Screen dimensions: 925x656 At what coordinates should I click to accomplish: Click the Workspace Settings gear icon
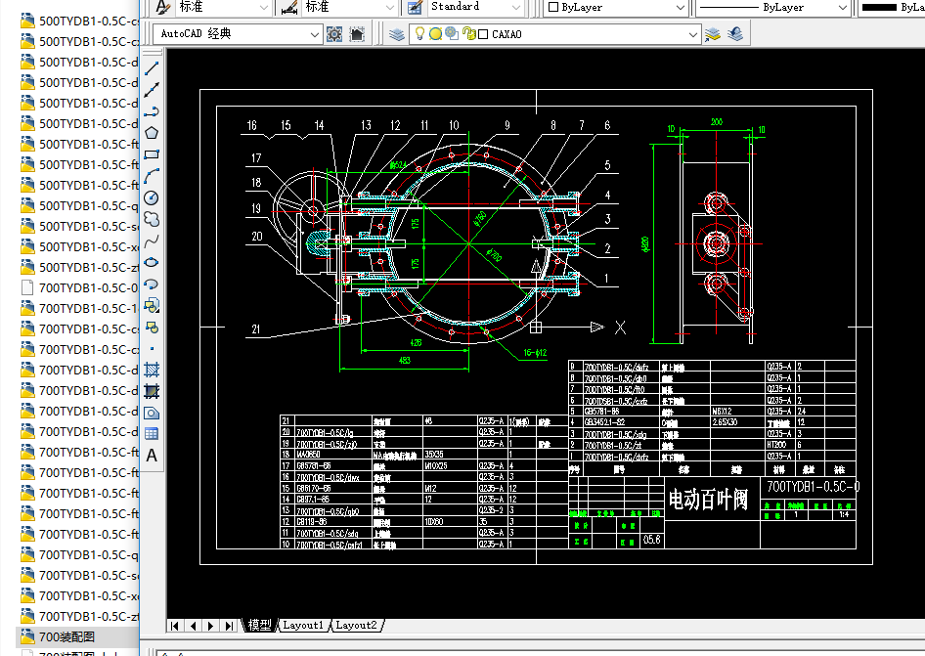[x=334, y=34]
